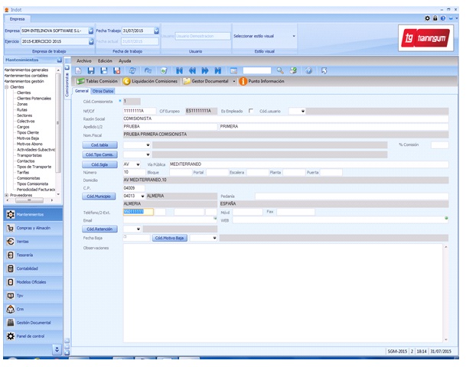Open Panel de control

(x=30, y=336)
